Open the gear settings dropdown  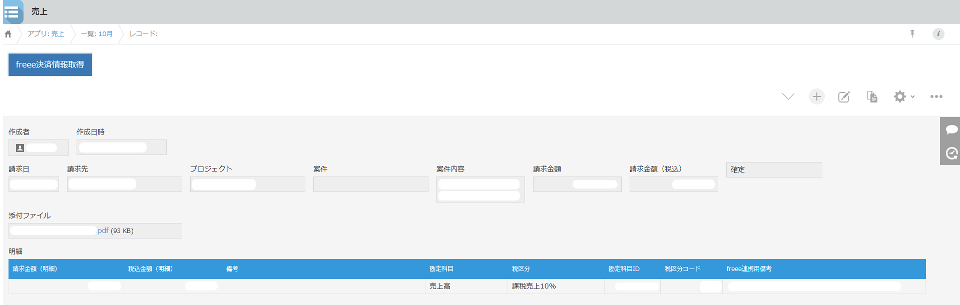pos(903,96)
